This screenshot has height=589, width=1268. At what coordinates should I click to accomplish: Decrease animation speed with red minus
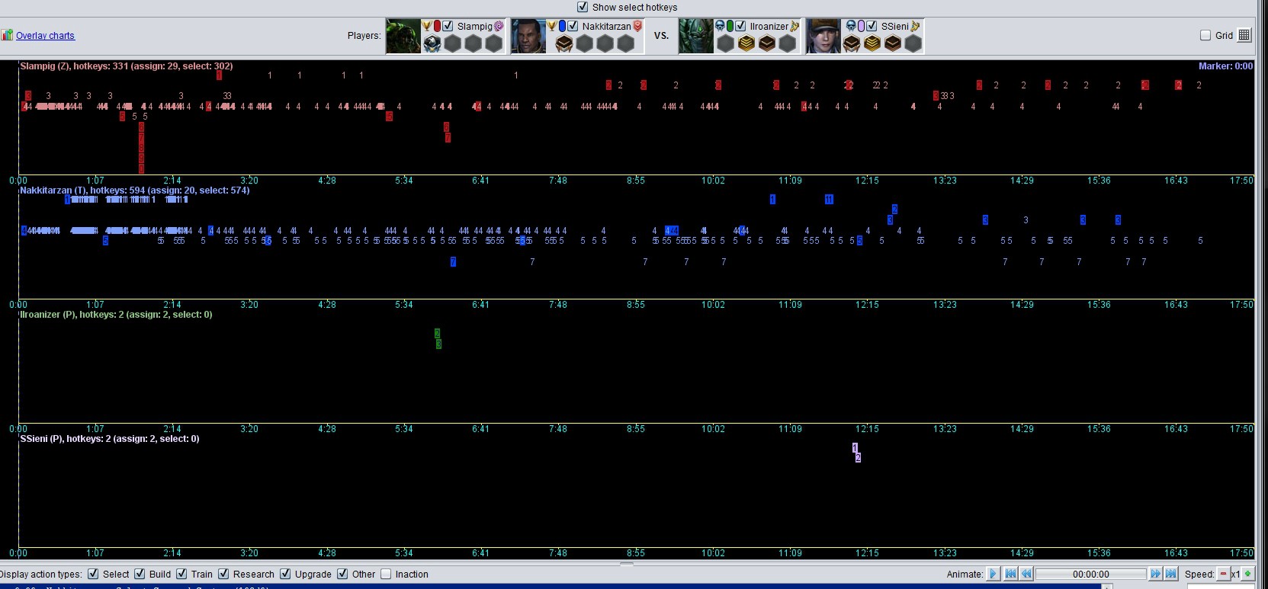[1223, 574]
